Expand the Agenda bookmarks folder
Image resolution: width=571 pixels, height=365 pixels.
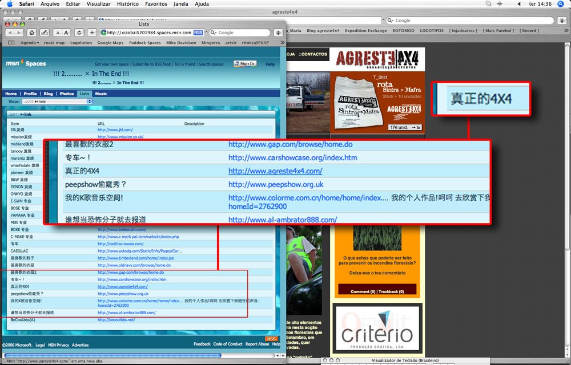click(30, 43)
